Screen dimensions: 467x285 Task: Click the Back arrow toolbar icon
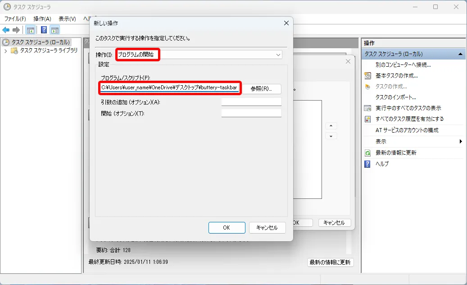point(6,30)
